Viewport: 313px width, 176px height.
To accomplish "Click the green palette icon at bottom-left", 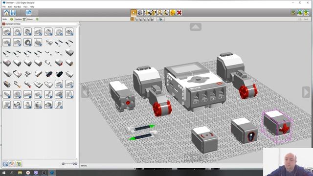I will 19,164.
